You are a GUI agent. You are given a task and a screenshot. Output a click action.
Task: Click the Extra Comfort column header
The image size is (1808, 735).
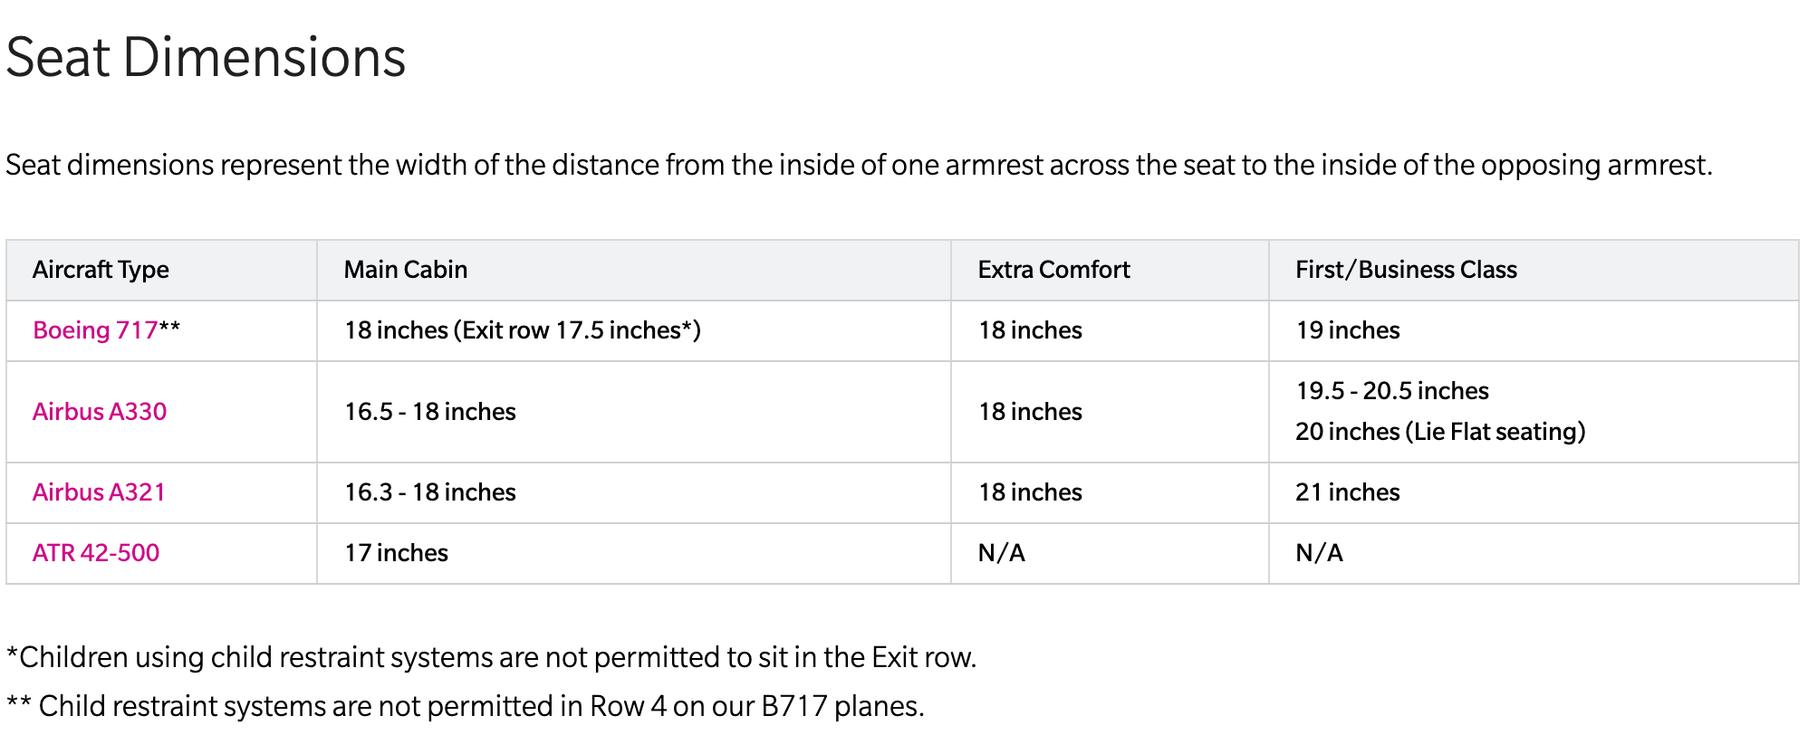point(1053,270)
